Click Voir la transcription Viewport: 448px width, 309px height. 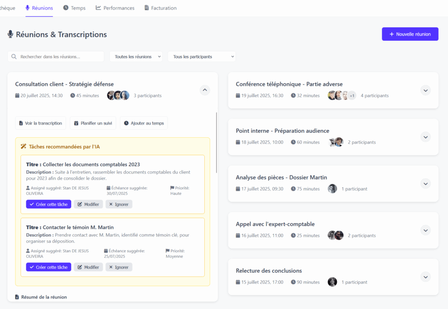point(41,123)
